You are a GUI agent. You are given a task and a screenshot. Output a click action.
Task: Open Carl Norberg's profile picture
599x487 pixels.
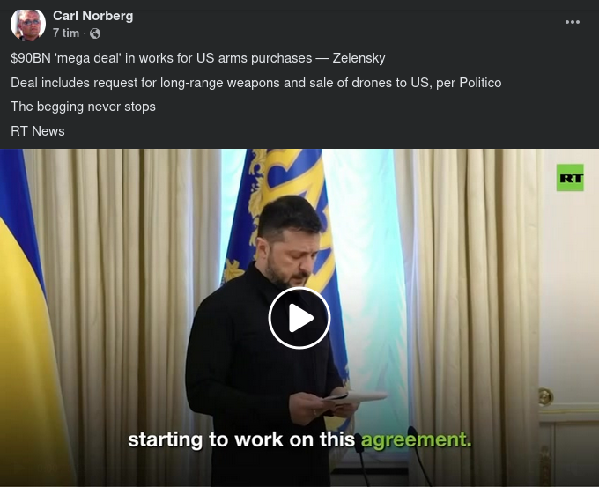[x=28, y=25]
